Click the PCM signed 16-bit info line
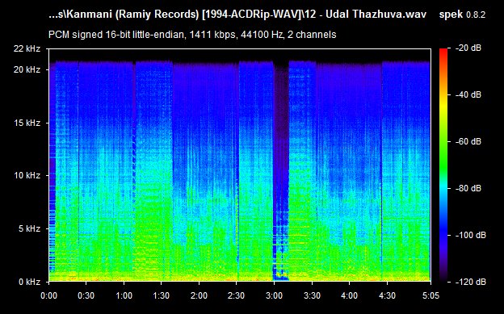 (x=192, y=35)
